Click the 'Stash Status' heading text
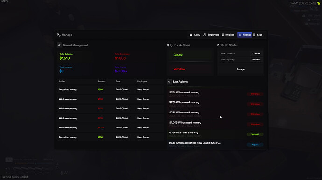The width and height of the screenshot is (322, 180). (229, 45)
